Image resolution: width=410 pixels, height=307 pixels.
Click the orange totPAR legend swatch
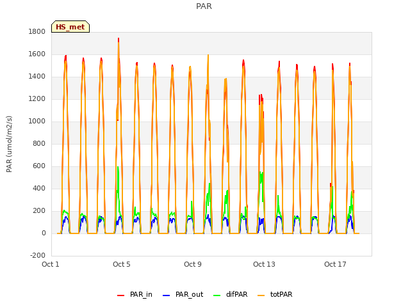click(x=261, y=295)
